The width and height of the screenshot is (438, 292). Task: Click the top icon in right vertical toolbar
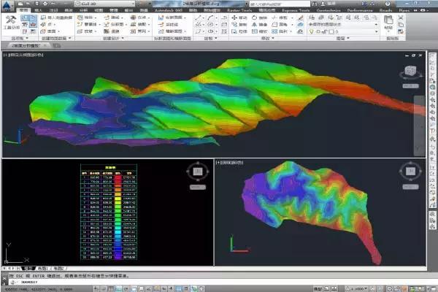432,57
